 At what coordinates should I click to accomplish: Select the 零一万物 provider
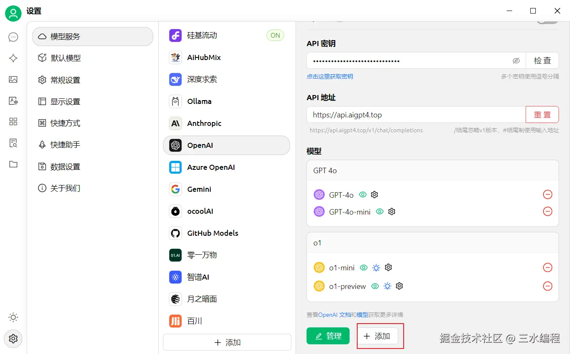(227, 255)
